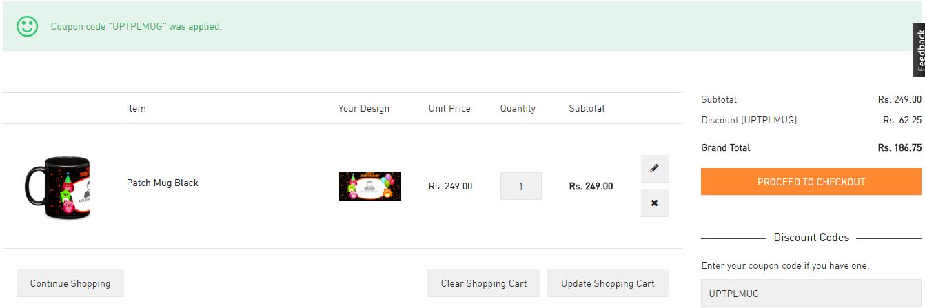Screen dimensions: 925x308
Task: Click the Discount (UPTPLMUG) line
Action: pyautogui.click(x=749, y=120)
